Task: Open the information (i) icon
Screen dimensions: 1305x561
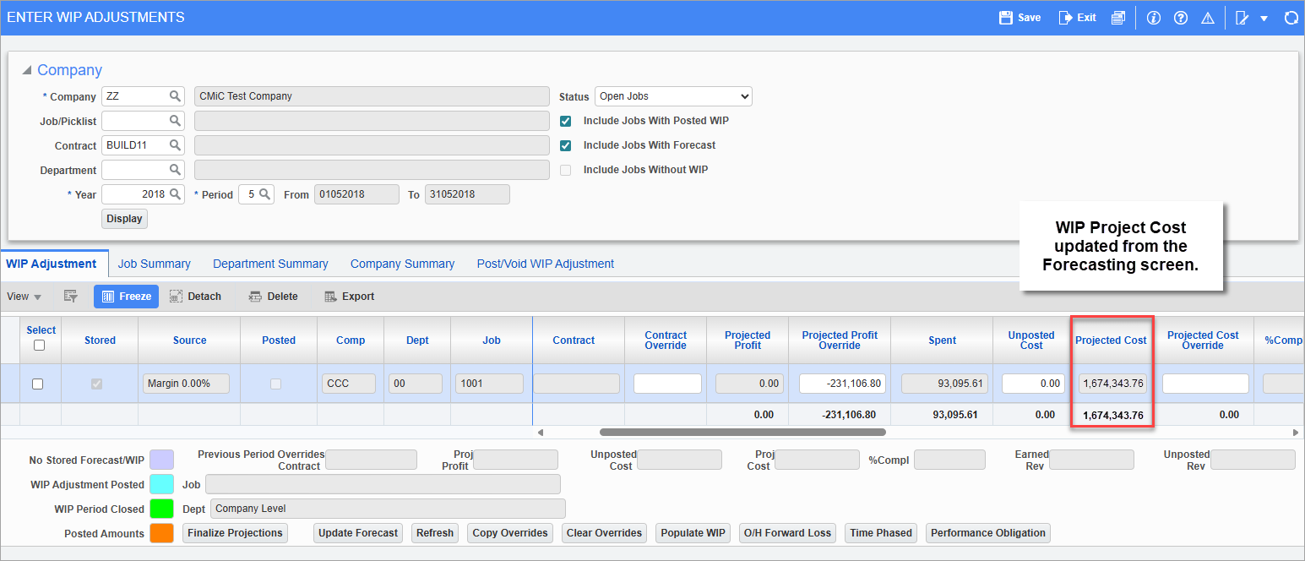Action: coord(1155,18)
